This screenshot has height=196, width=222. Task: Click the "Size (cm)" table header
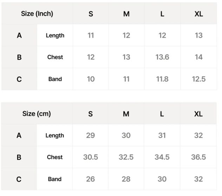pos(37,114)
